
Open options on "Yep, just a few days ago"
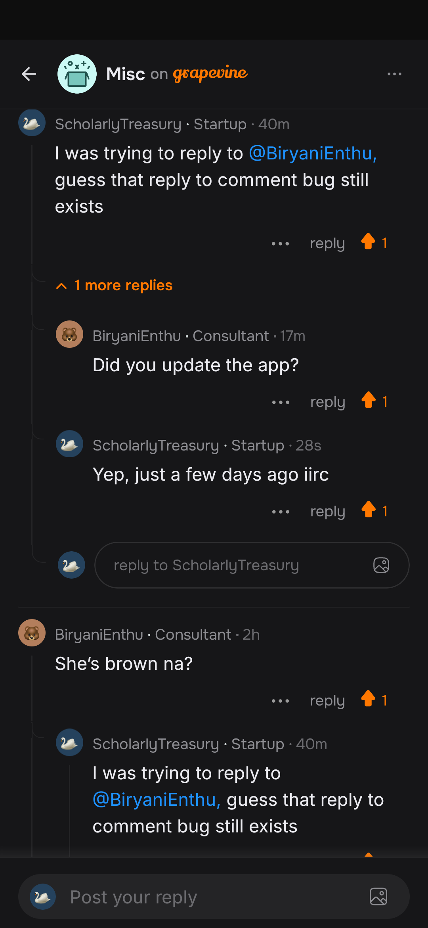[281, 511]
